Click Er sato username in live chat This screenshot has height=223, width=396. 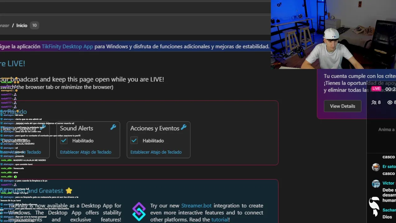tap(389, 167)
